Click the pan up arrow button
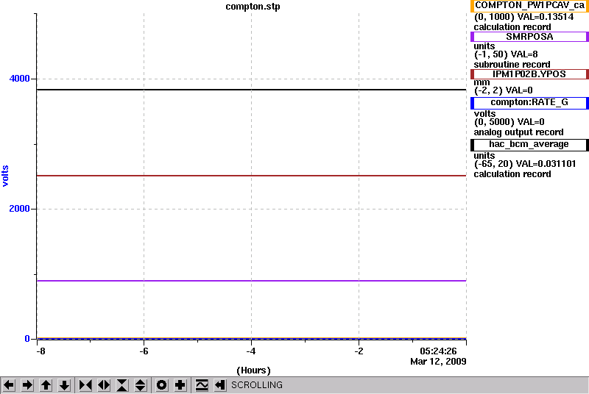The height and width of the screenshot is (394, 589). click(46, 385)
